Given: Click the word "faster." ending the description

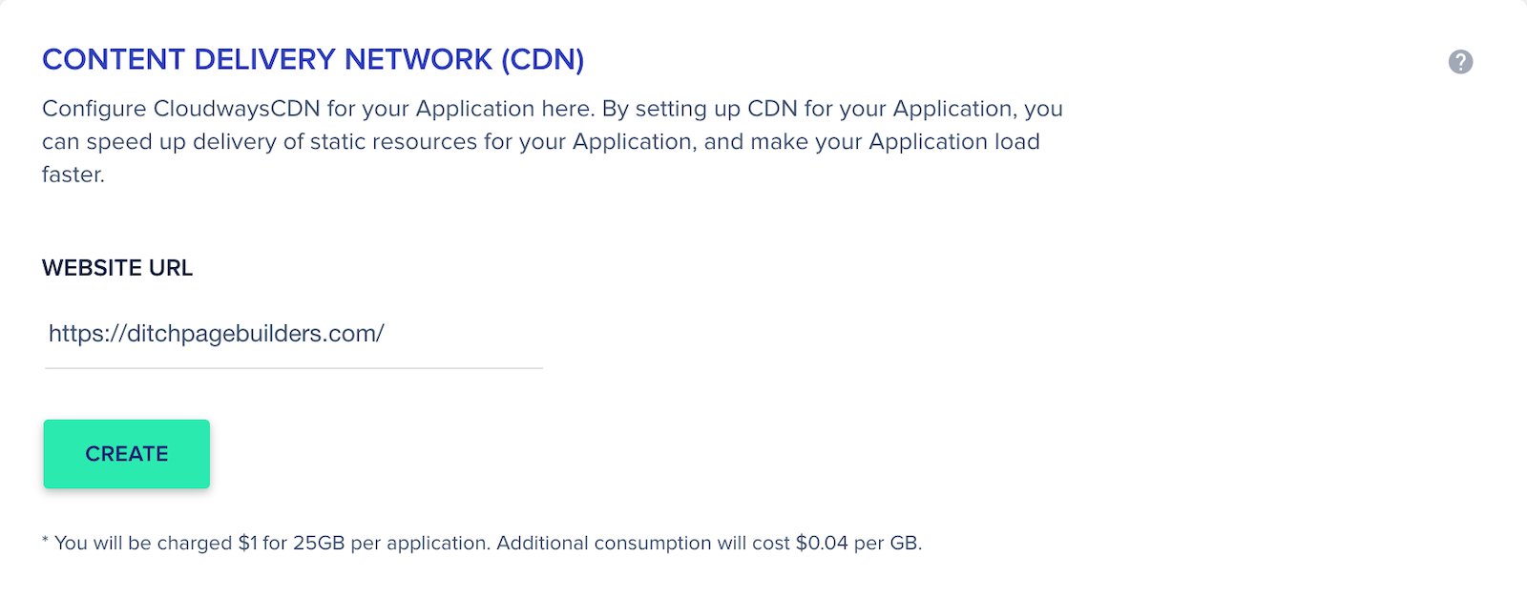Looking at the screenshot, I should pyautogui.click(x=73, y=175).
